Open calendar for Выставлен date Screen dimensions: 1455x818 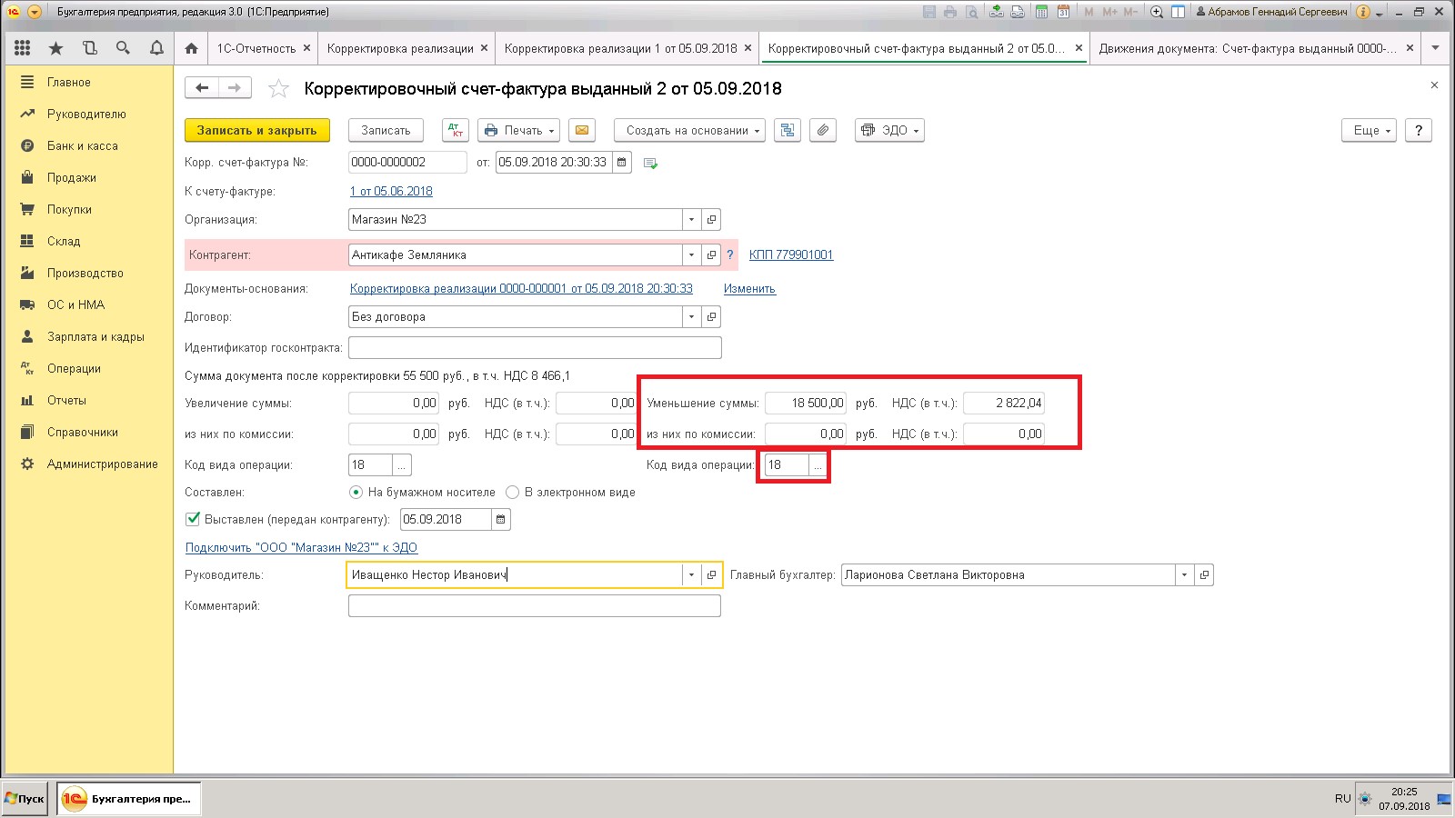pyautogui.click(x=501, y=519)
